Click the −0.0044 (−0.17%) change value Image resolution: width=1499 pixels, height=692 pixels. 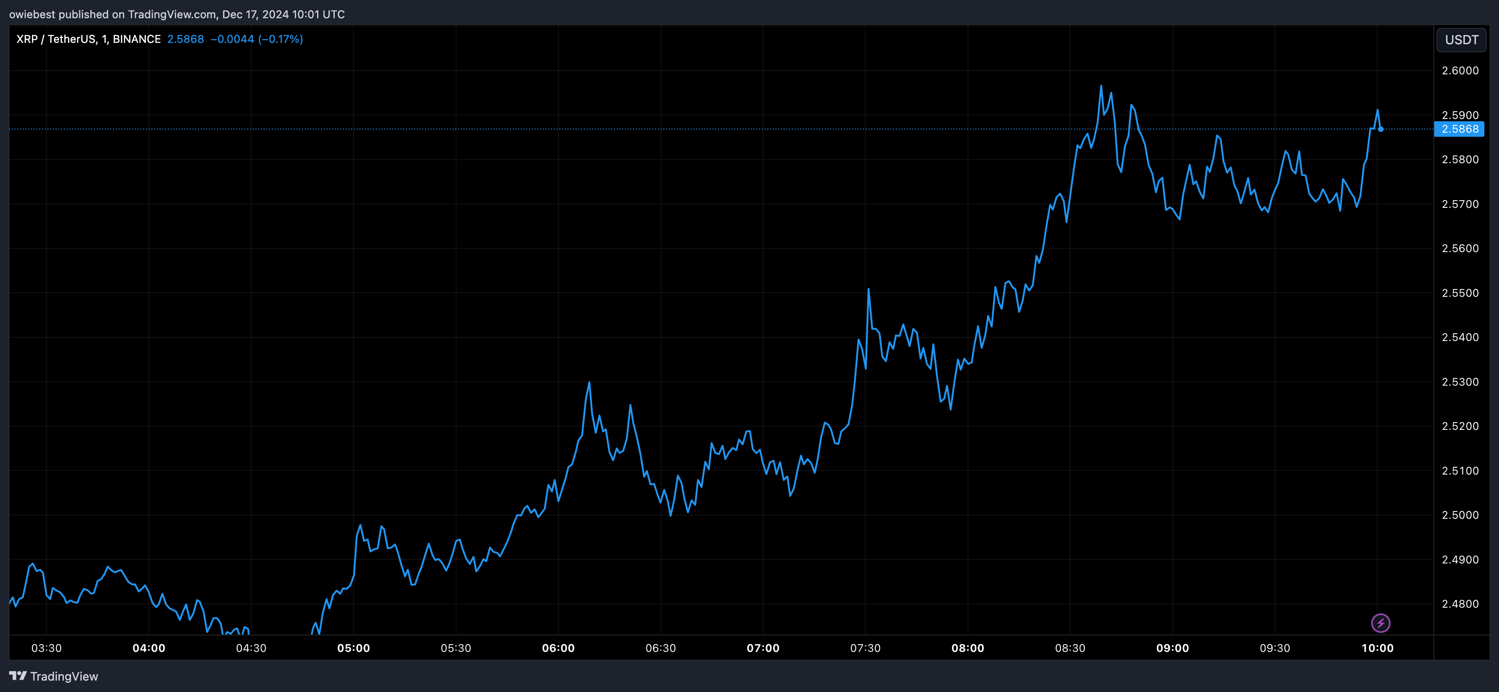[257, 39]
